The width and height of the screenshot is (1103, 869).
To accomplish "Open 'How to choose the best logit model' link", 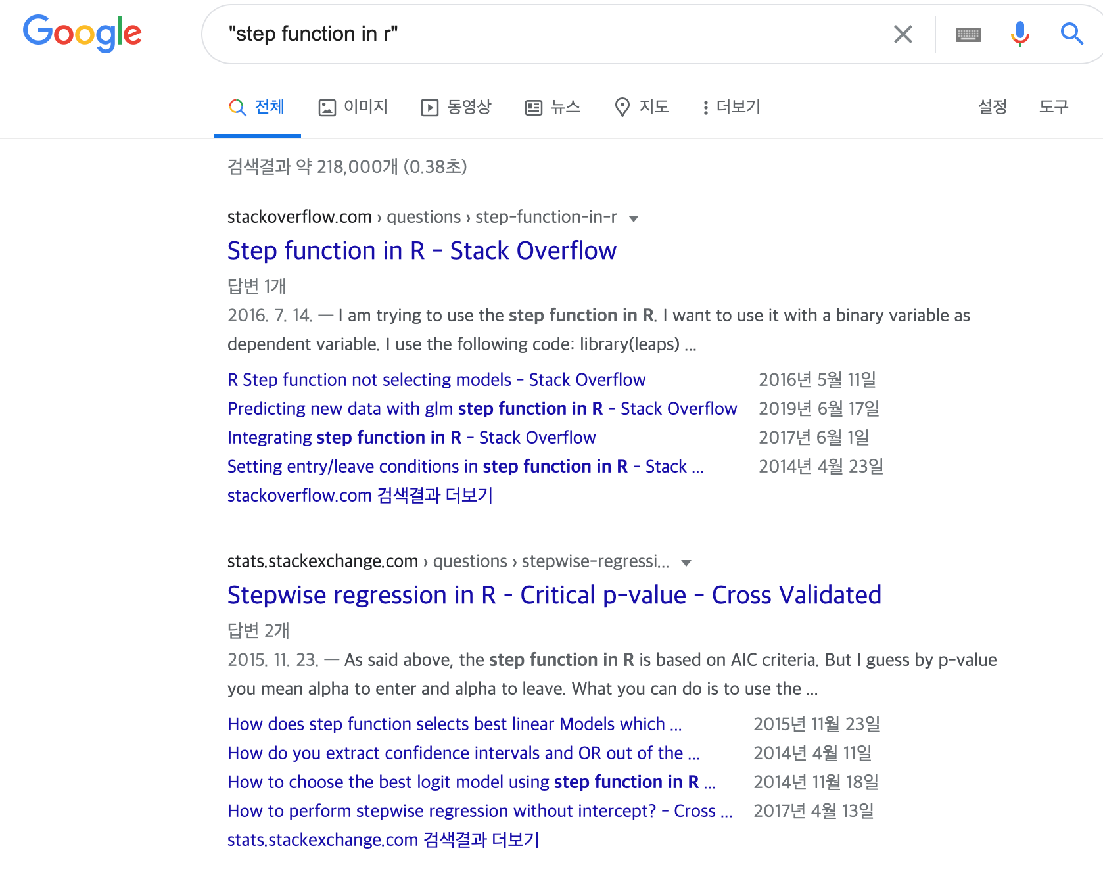I will pos(471,782).
